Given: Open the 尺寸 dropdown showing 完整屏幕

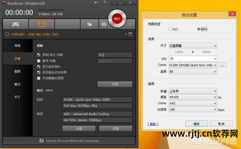Looking at the screenshot, I should coord(193,46).
